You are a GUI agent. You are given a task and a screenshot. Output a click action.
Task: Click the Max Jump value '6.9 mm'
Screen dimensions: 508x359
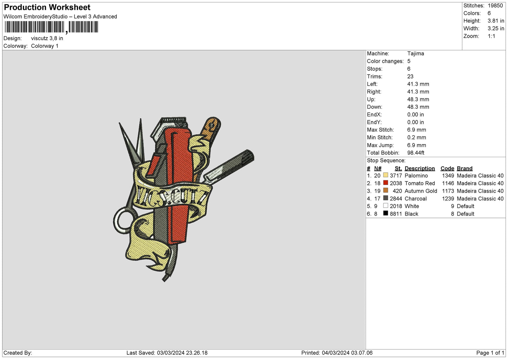(x=417, y=145)
